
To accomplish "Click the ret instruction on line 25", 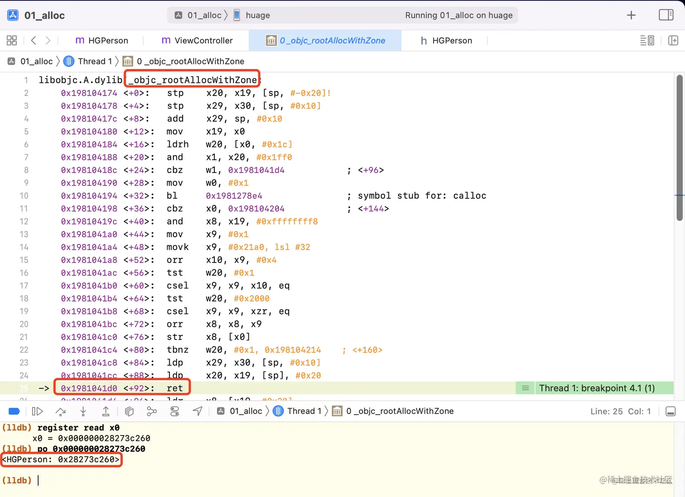I will coord(175,388).
